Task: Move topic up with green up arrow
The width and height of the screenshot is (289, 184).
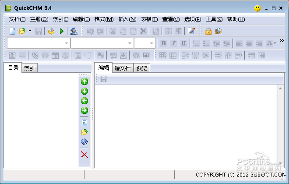Action: [x=85, y=81]
